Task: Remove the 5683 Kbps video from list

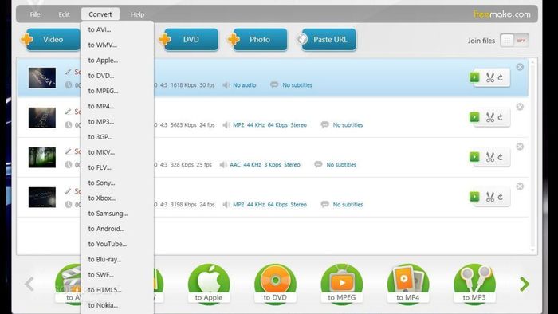Action: tap(520, 107)
